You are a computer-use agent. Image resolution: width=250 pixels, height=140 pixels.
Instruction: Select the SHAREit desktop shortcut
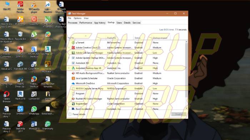click(20, 111)
